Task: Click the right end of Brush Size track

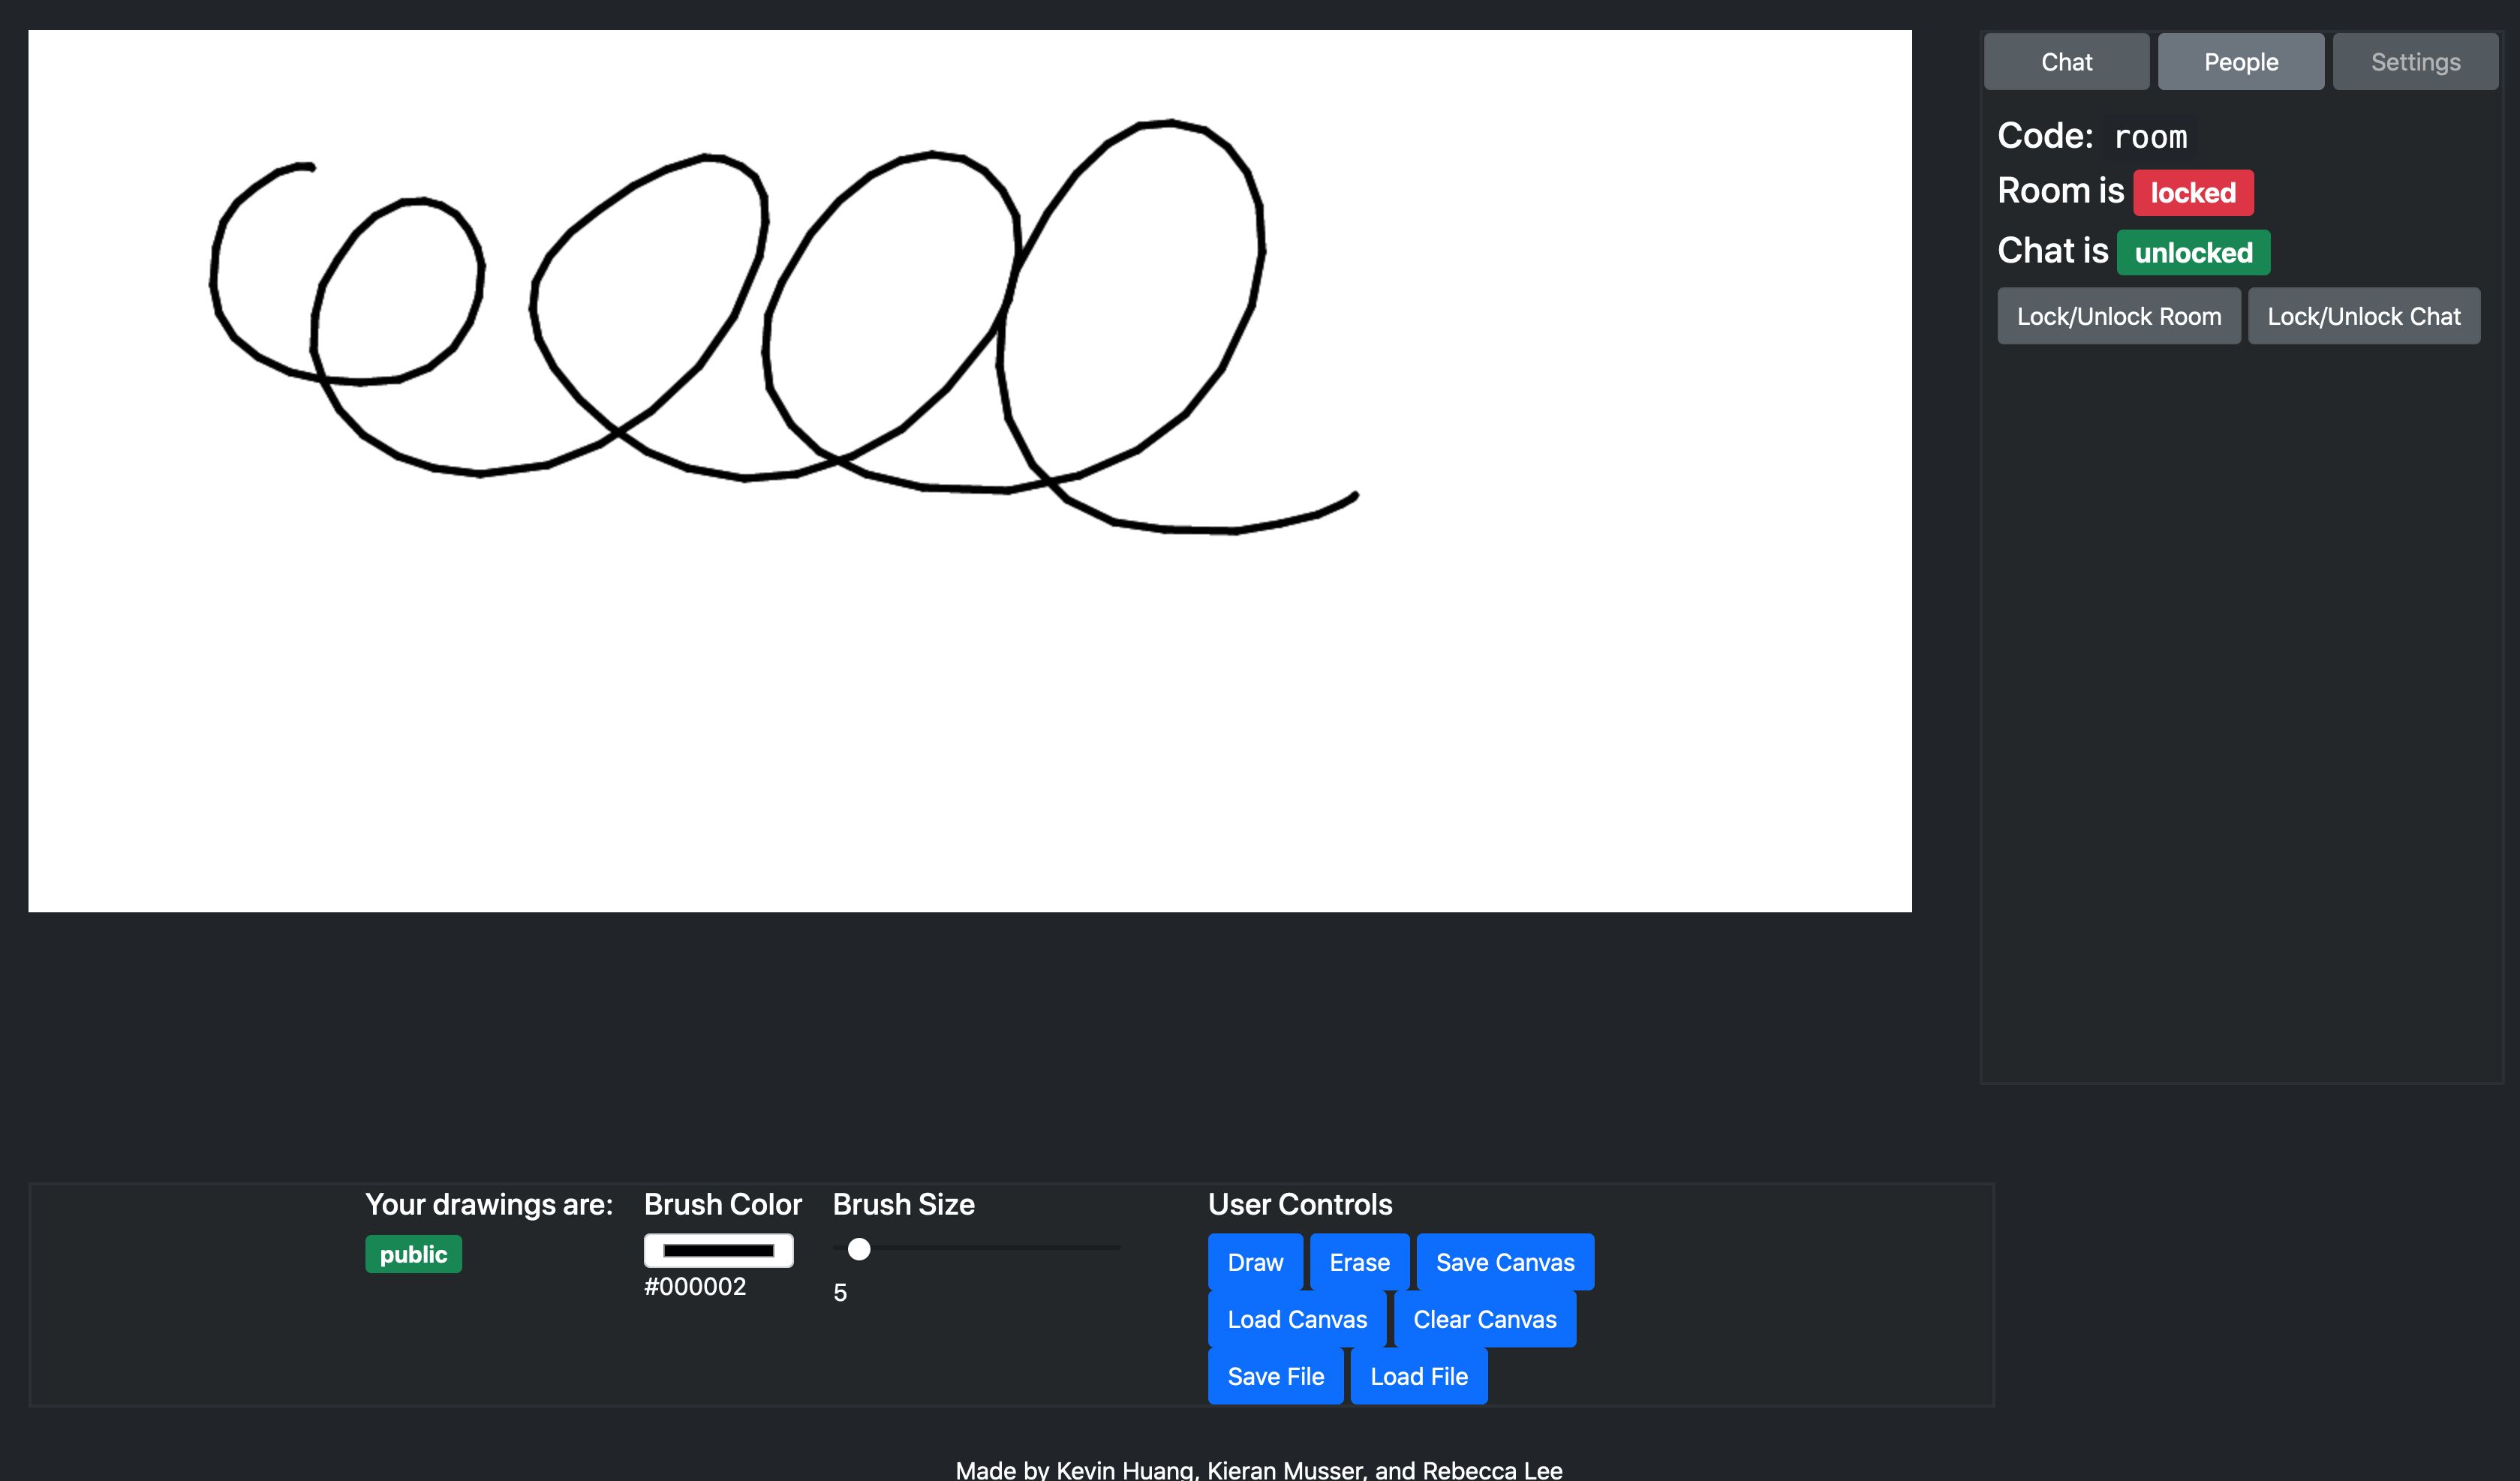Action: point(1116,1248)
